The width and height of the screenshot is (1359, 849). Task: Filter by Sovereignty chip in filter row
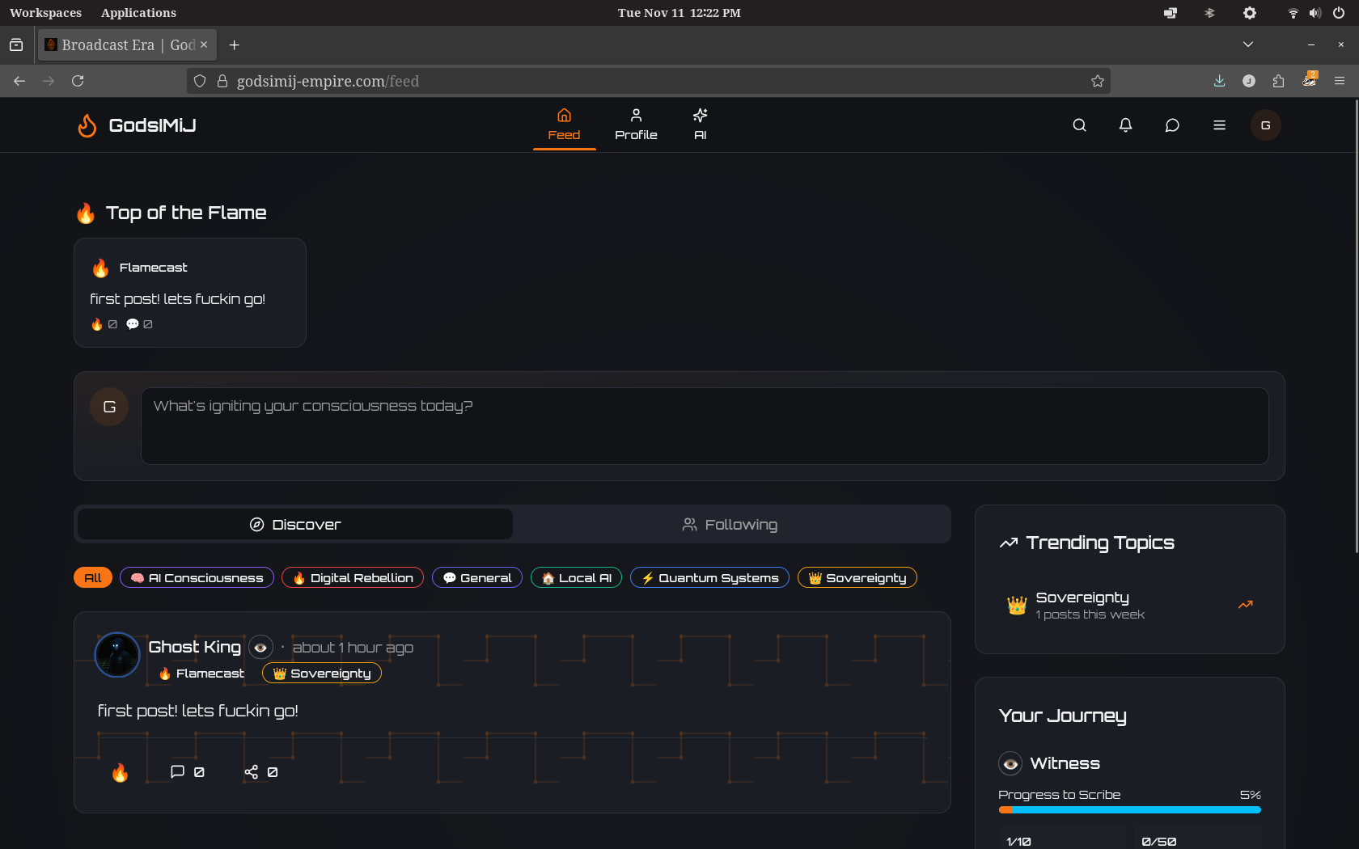click(857, 577)
